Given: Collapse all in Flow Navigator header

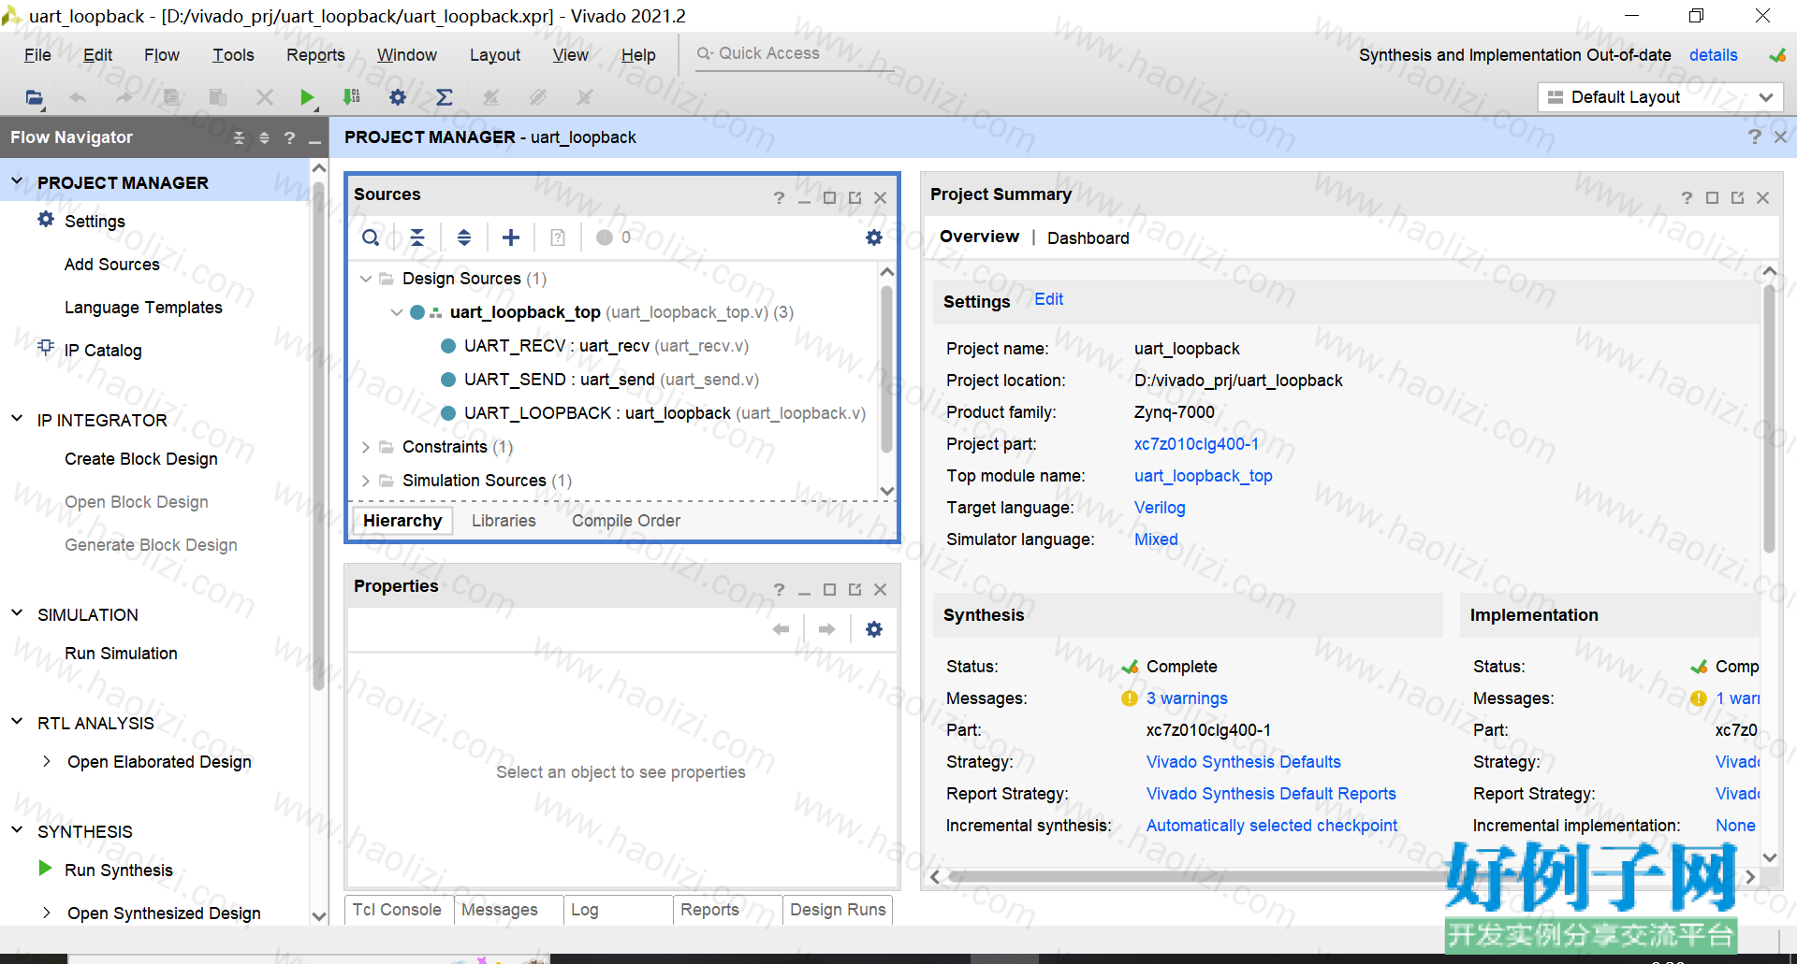Looking at the screenshot, I should (x=239, y=138).
